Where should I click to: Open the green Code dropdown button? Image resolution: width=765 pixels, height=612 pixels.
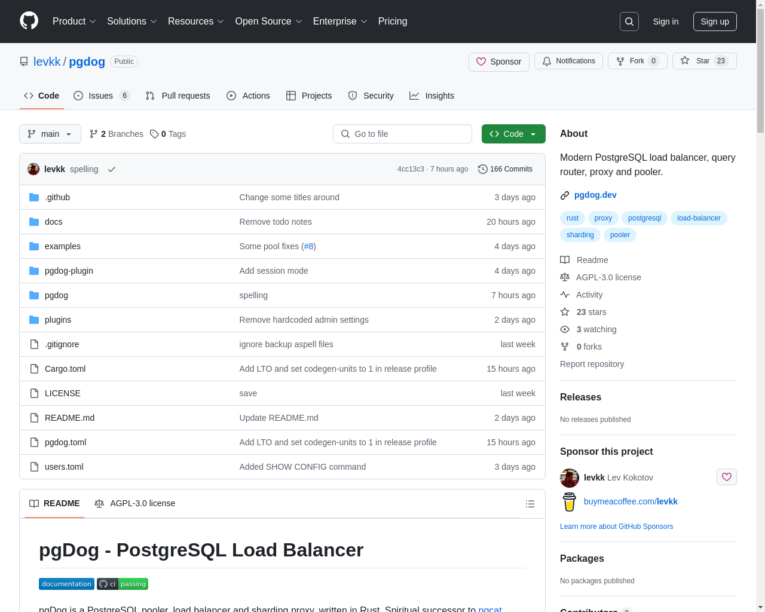point(513,134)
